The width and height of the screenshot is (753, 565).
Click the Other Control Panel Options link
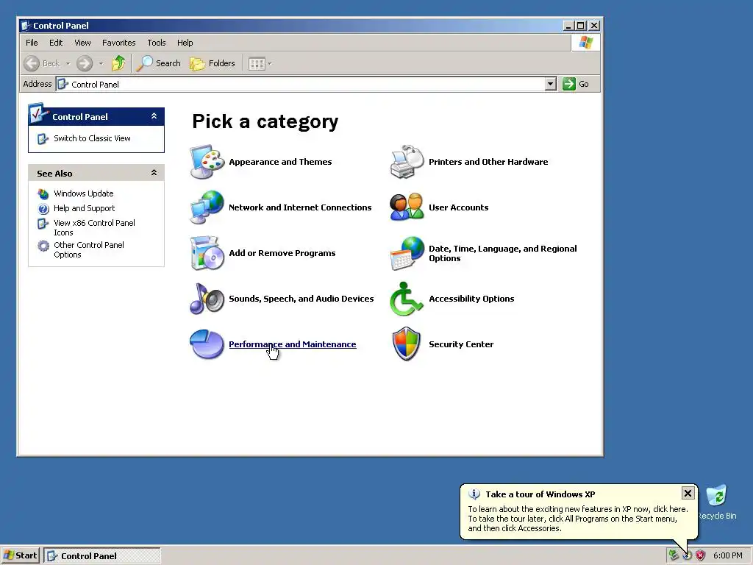click(x=89, y=250)
